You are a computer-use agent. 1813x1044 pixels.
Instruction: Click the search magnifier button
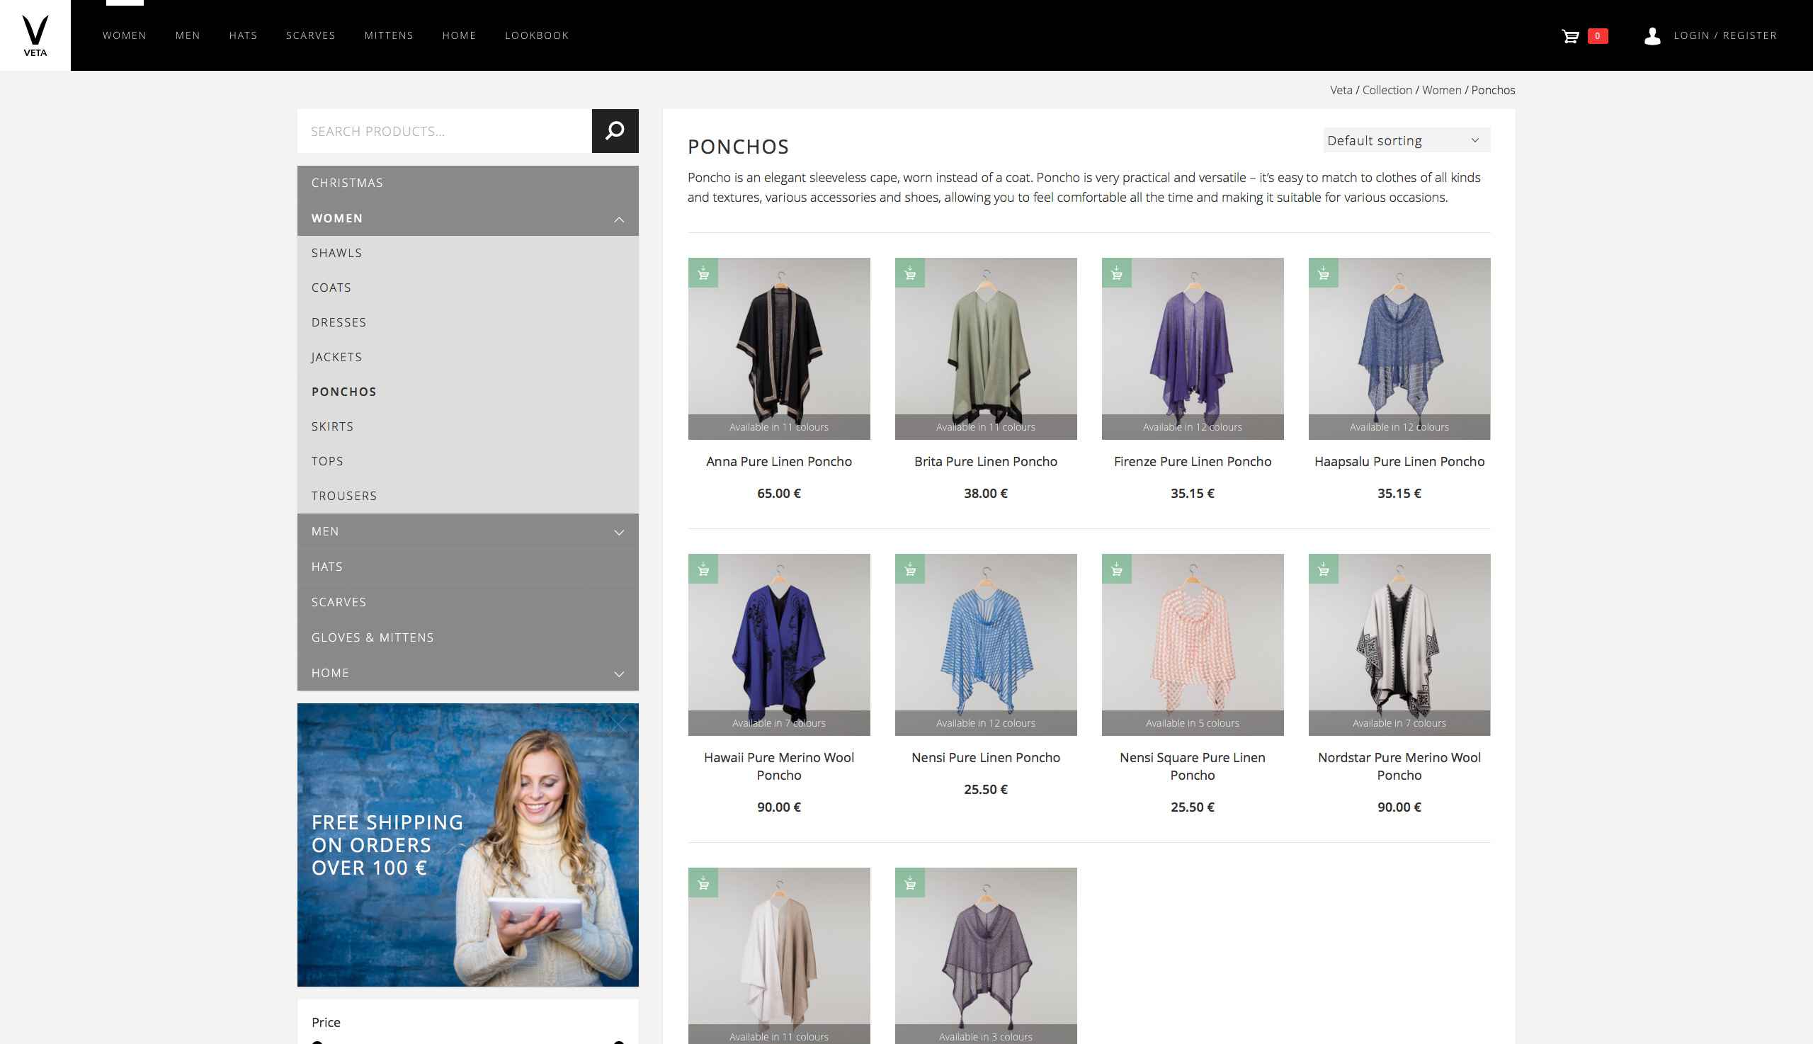pos(615,131)
